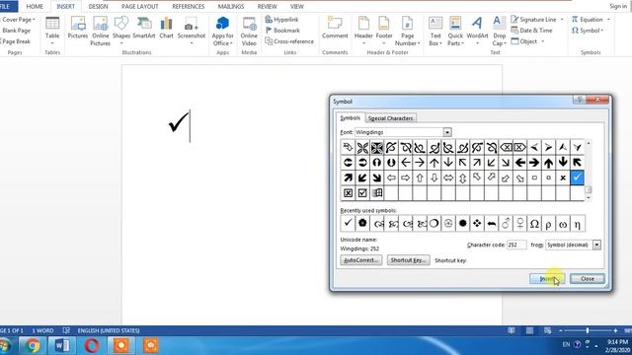Open Apps for Office

(x=222, y=31)
